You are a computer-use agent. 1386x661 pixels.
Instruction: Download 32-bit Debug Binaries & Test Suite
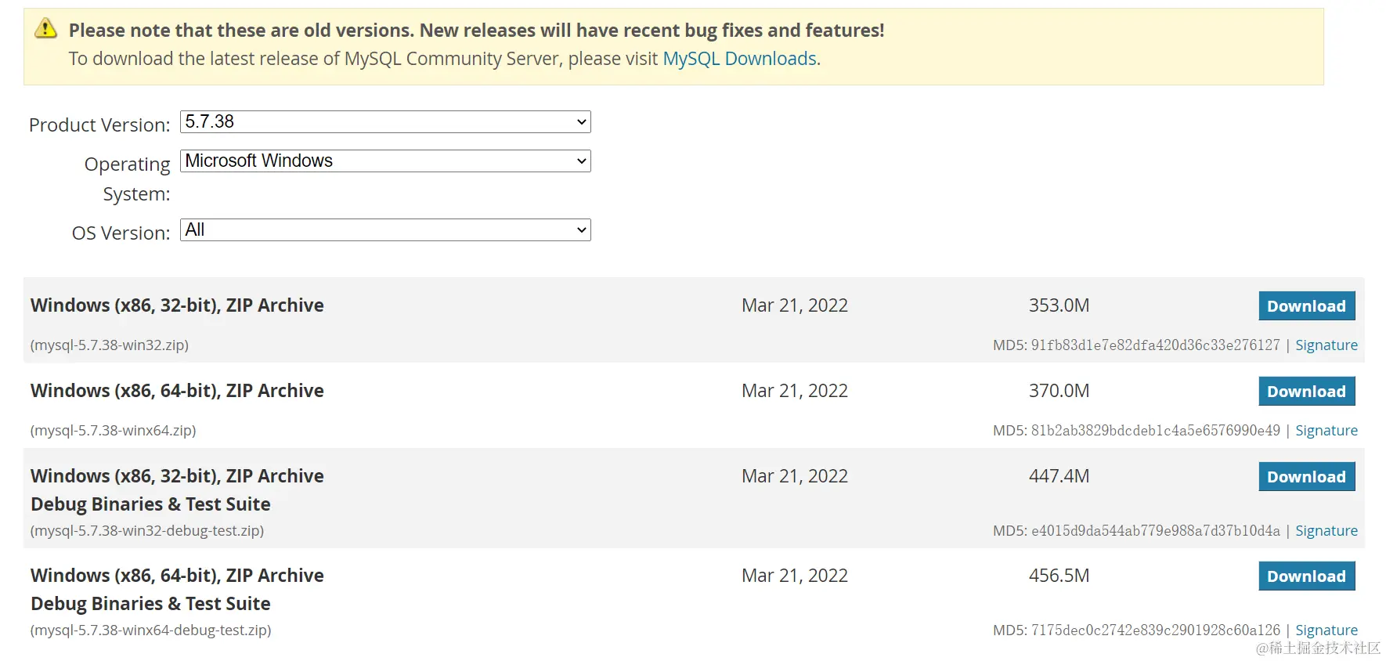tap(1305, 477)
